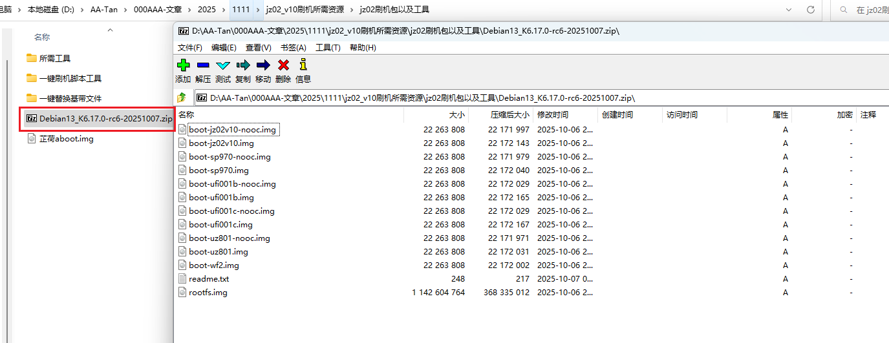
Task: Click the file icon of rootfs.img
Action: click(x=182, y=293)
